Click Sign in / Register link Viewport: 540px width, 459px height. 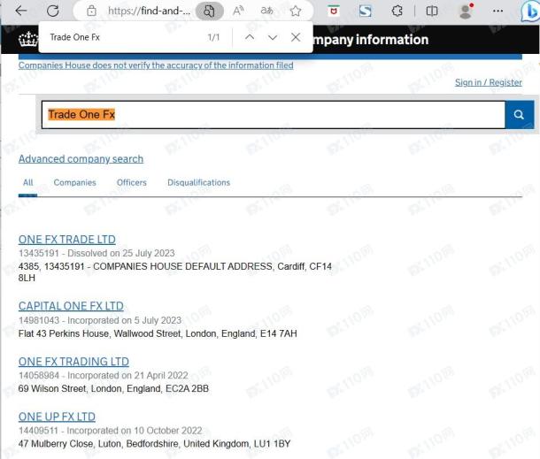tap(489, 82)
